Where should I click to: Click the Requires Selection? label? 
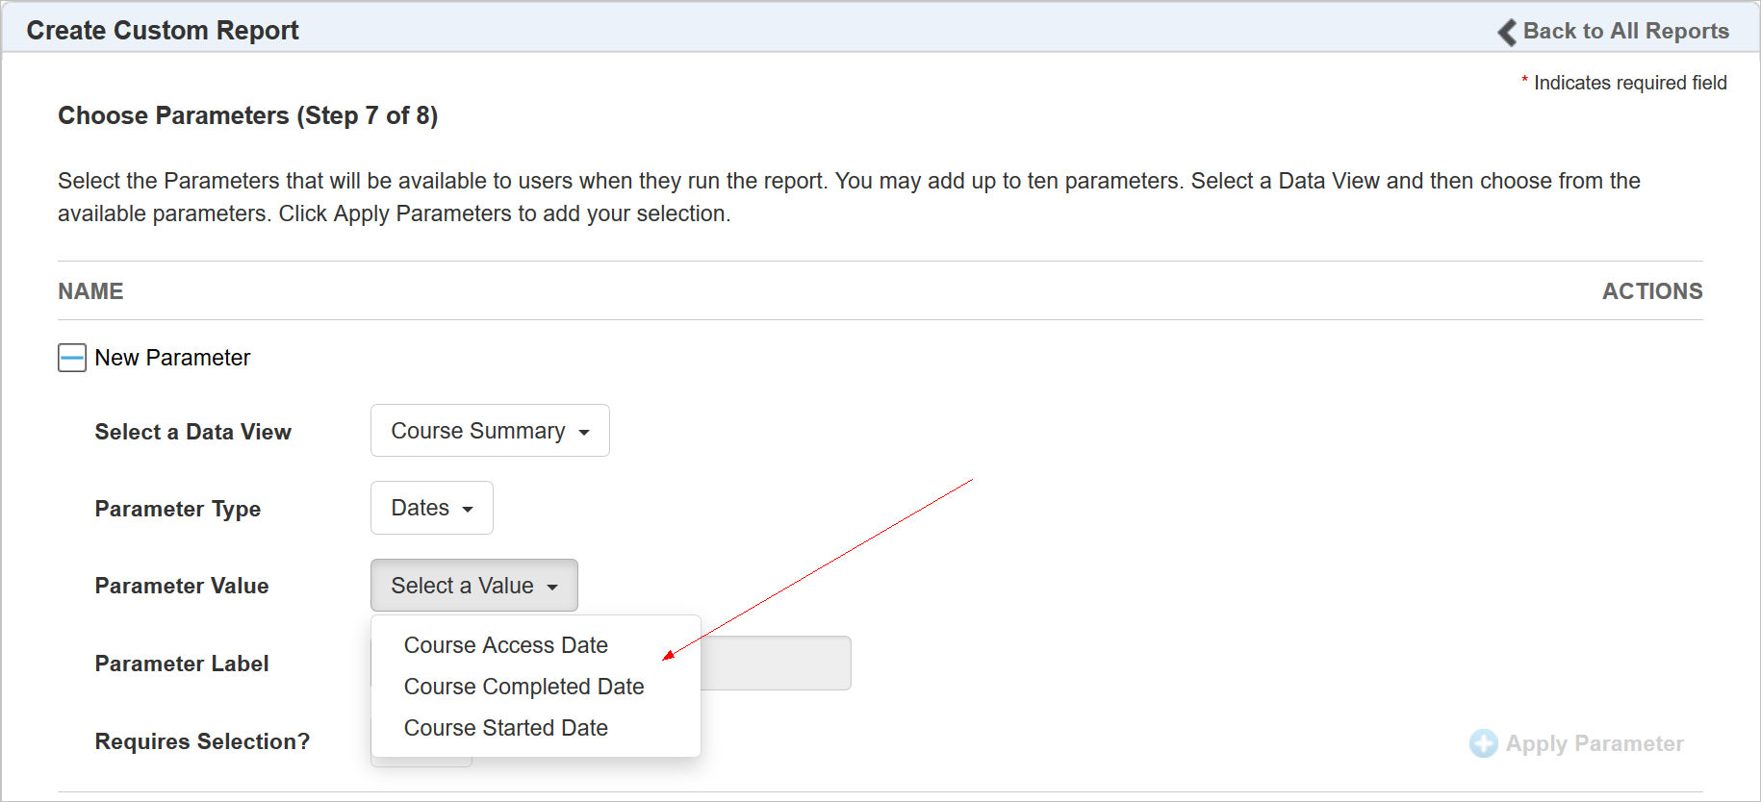[202, 741]
